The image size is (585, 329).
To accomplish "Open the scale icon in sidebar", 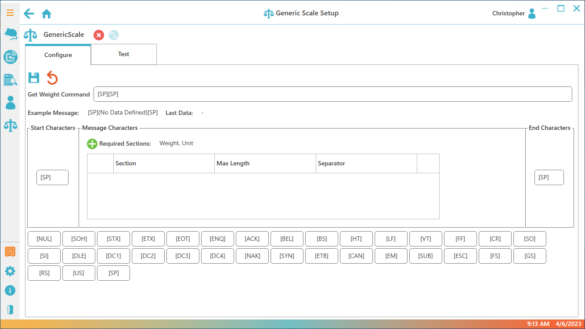I will click(x=10, y=125).
